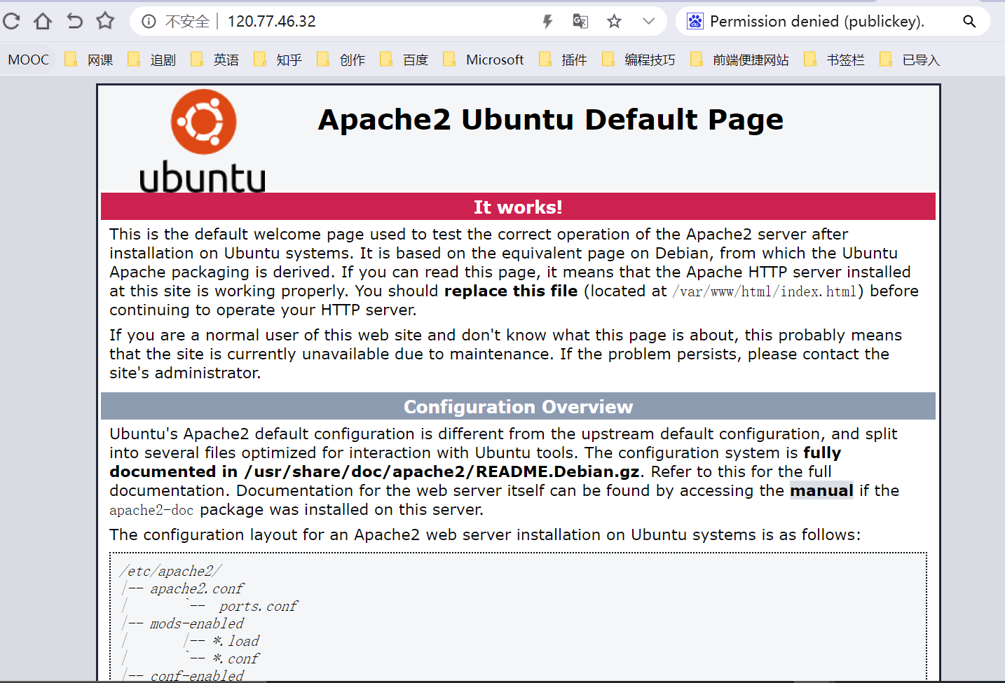Open site security info icon
The height and width of the screenshot is (683, 1005).
(149, 22)
